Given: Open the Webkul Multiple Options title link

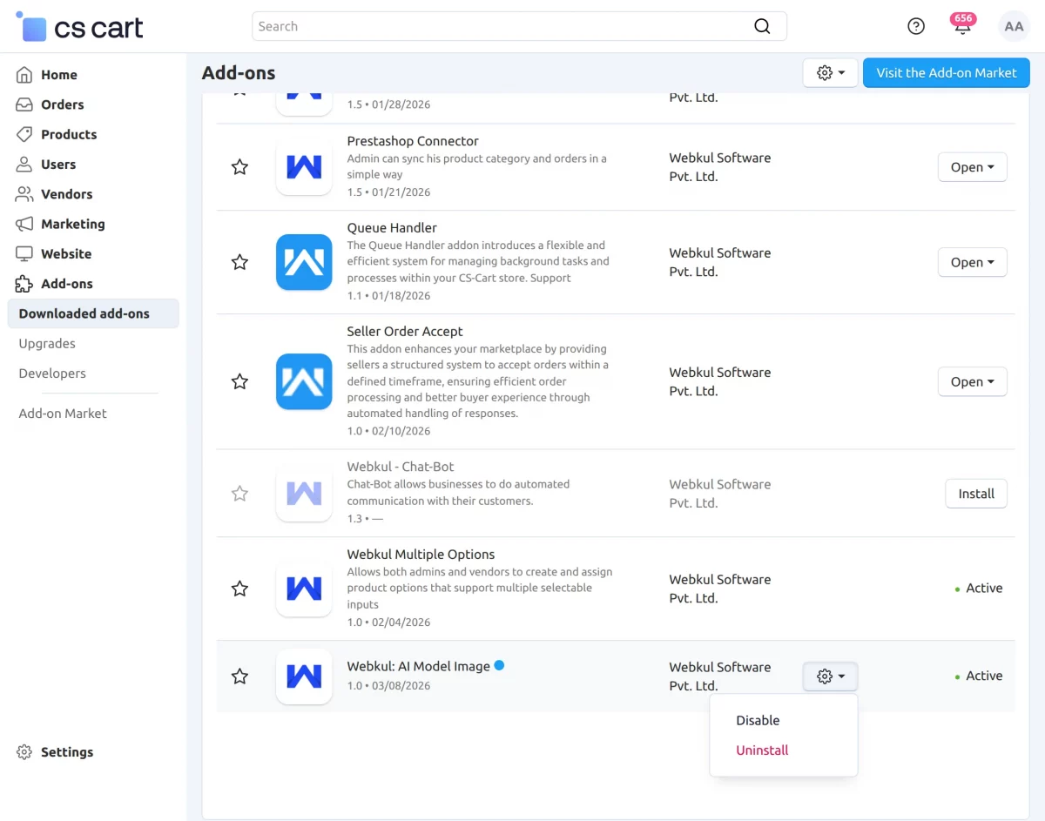Looking at the screenshot, I should pos(421,555).
